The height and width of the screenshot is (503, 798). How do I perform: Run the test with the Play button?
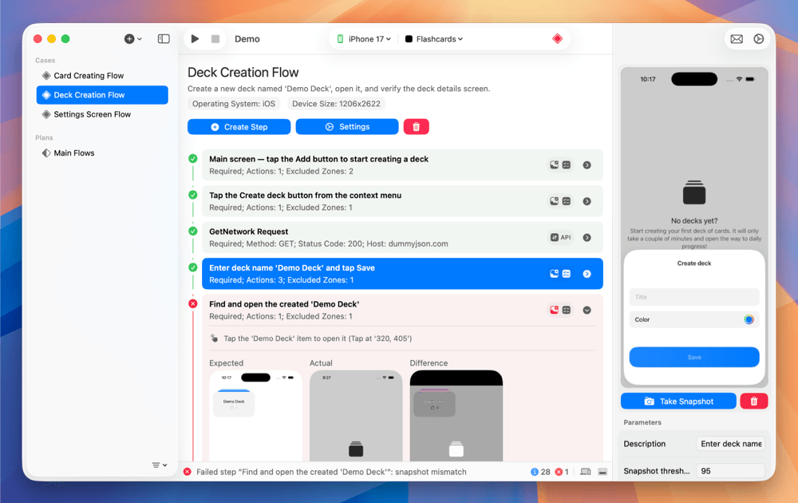[x=195, y=38]
